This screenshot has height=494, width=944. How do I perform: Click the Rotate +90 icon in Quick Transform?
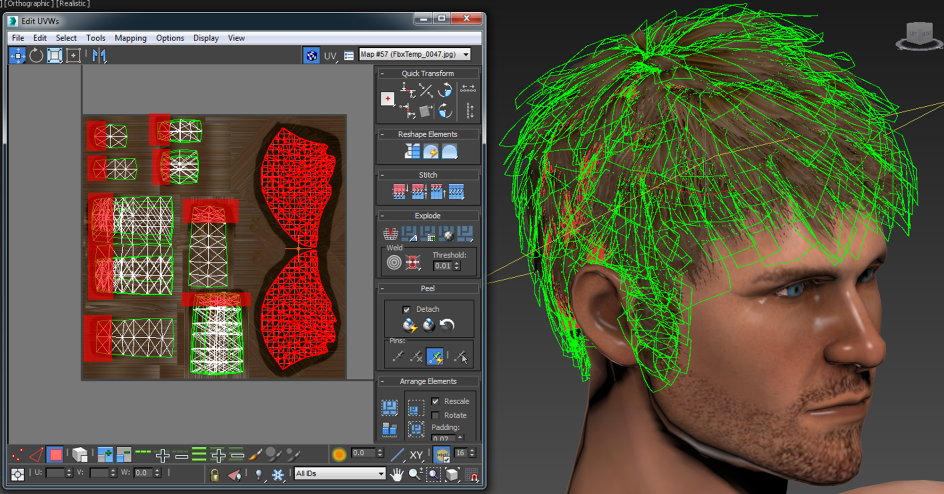pyautogui.click(x=445, y=90)
